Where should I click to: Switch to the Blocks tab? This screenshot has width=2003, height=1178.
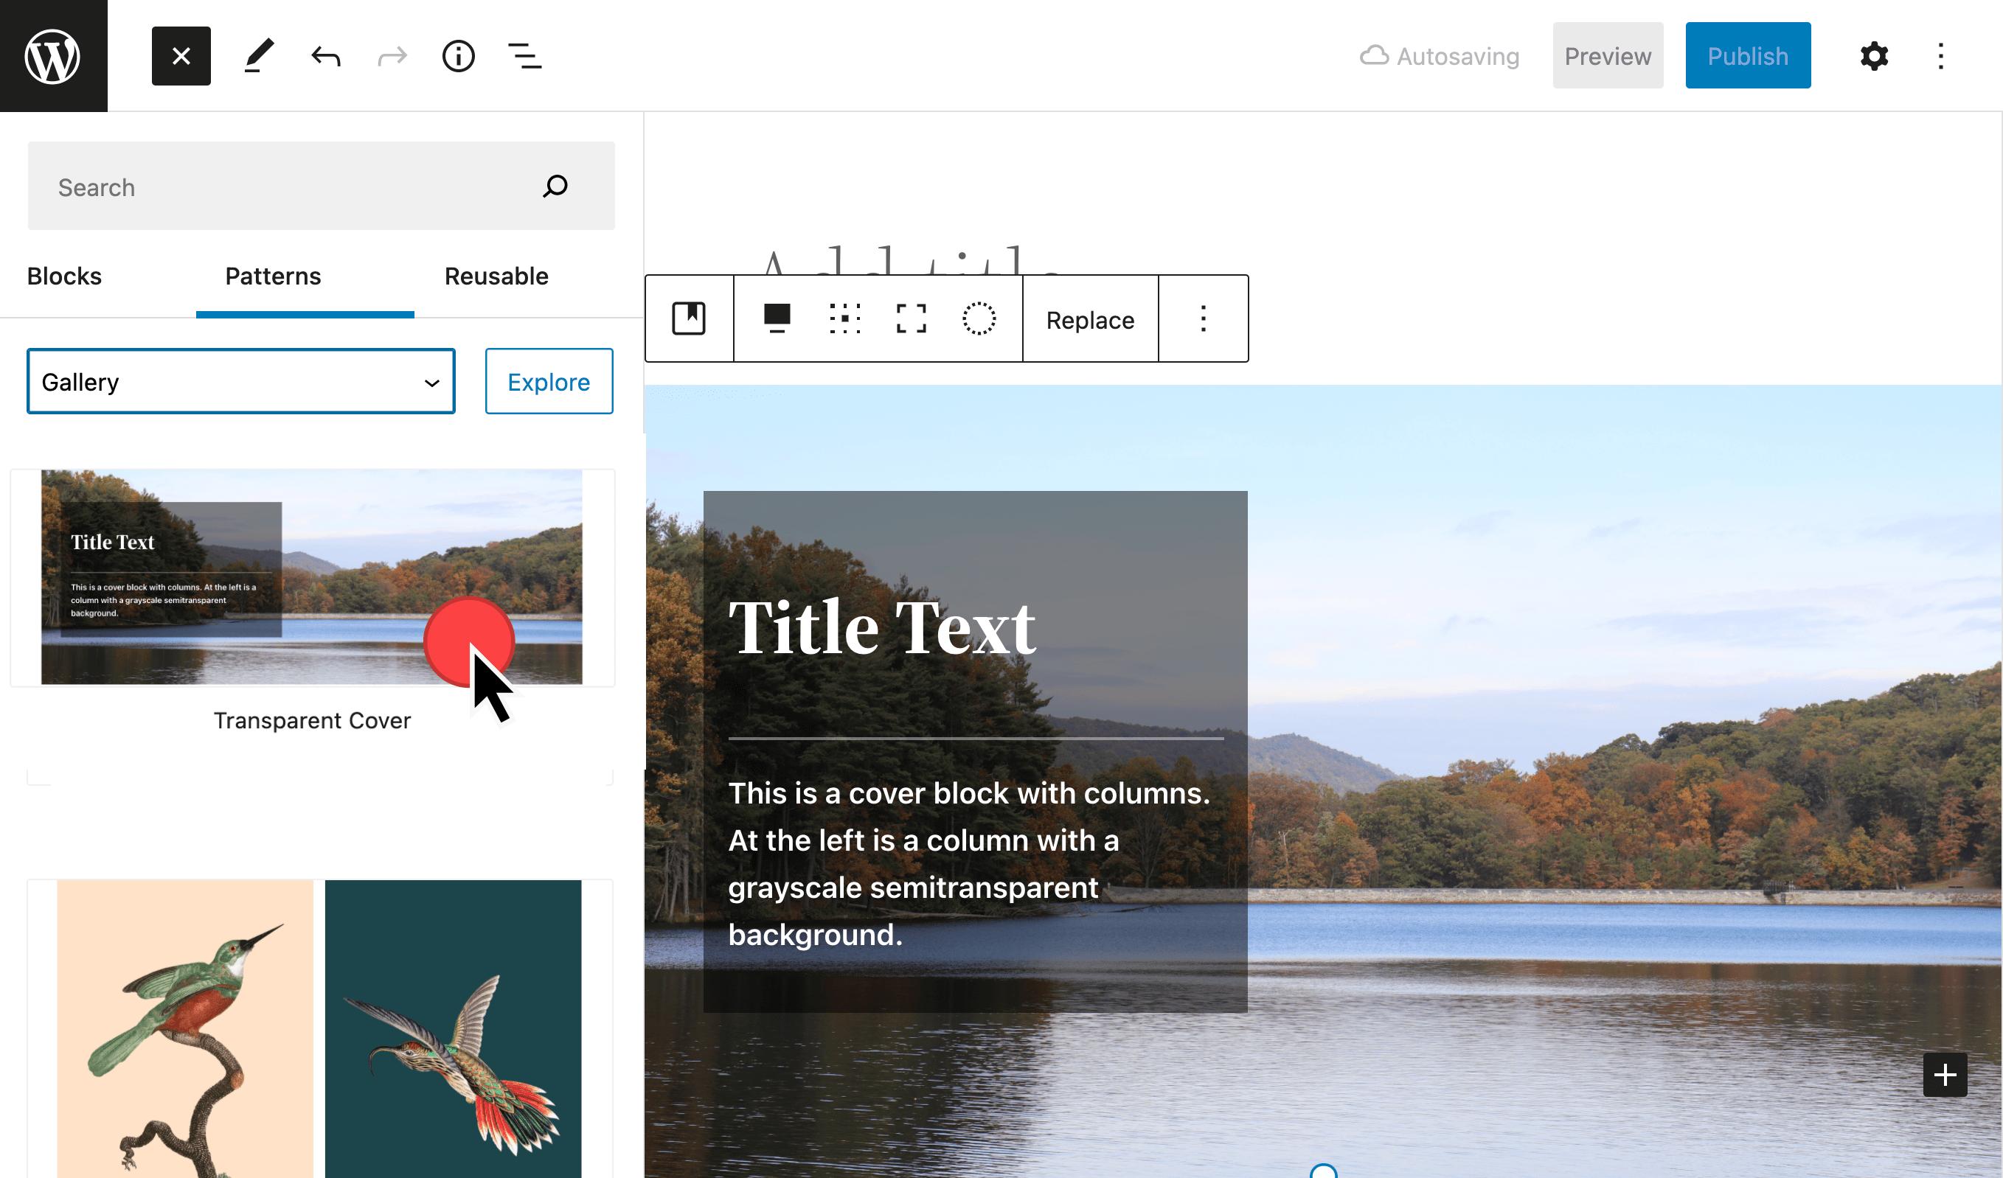pyautogui.click(x=64, y=276)
